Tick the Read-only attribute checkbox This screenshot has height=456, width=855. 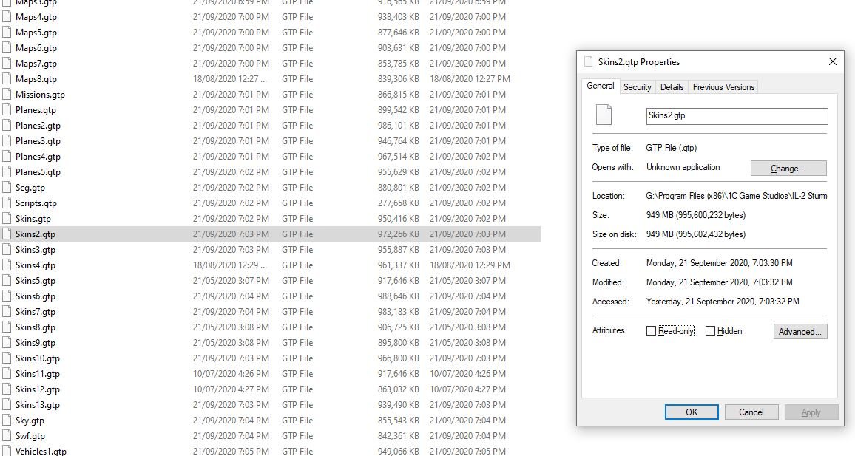(651, 330)
